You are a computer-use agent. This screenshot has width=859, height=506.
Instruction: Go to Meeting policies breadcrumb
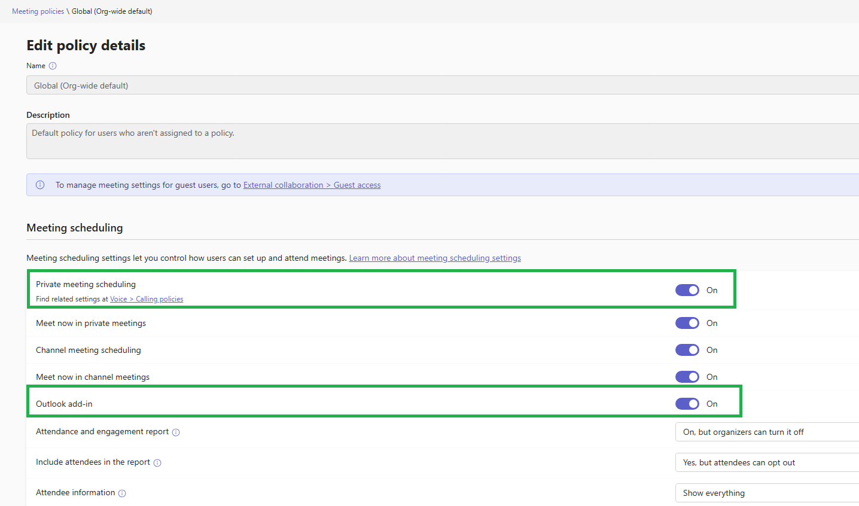(x=38, y=11)
